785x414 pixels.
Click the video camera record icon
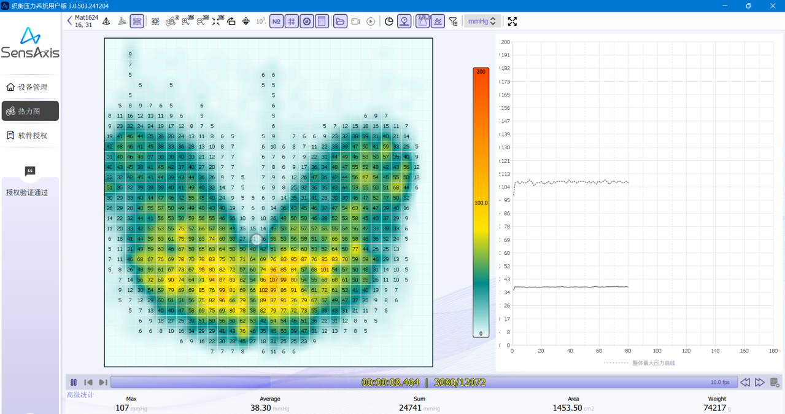pos(355,21)
